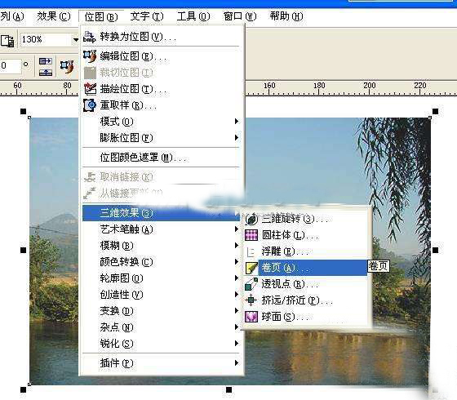Open the 位图(B) menu
This screenshot has height=400, width=457.
pos(101,16)
